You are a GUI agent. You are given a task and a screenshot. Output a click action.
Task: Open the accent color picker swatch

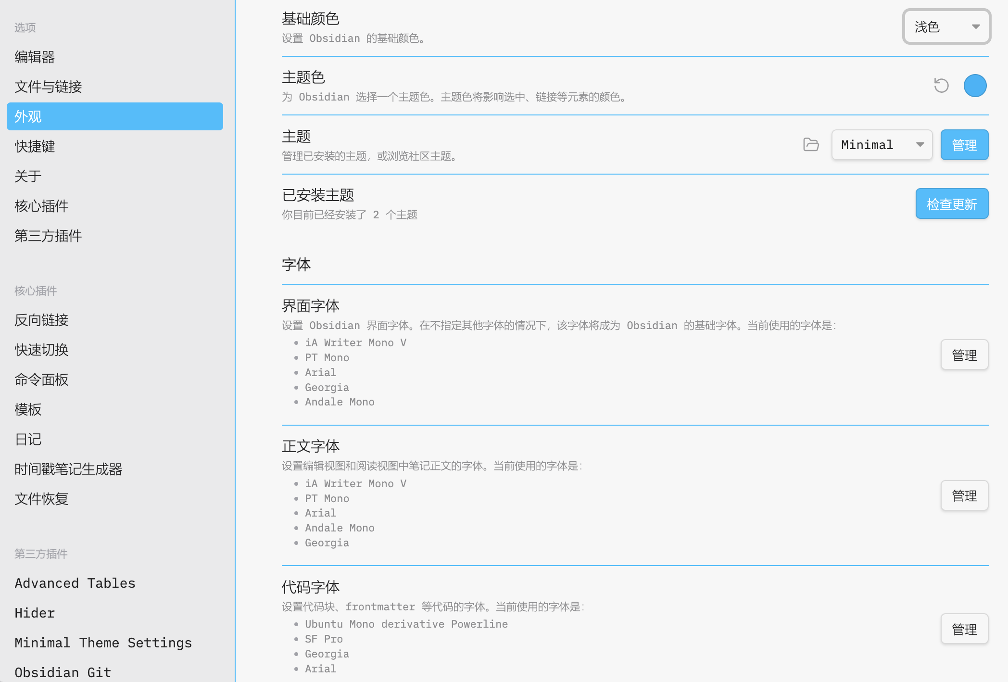click(975, 86)
